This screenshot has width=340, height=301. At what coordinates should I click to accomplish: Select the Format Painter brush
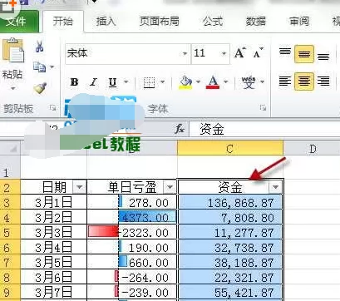coord(40,88)
